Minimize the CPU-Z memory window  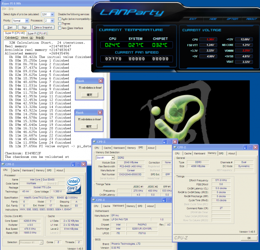(245, 147)
